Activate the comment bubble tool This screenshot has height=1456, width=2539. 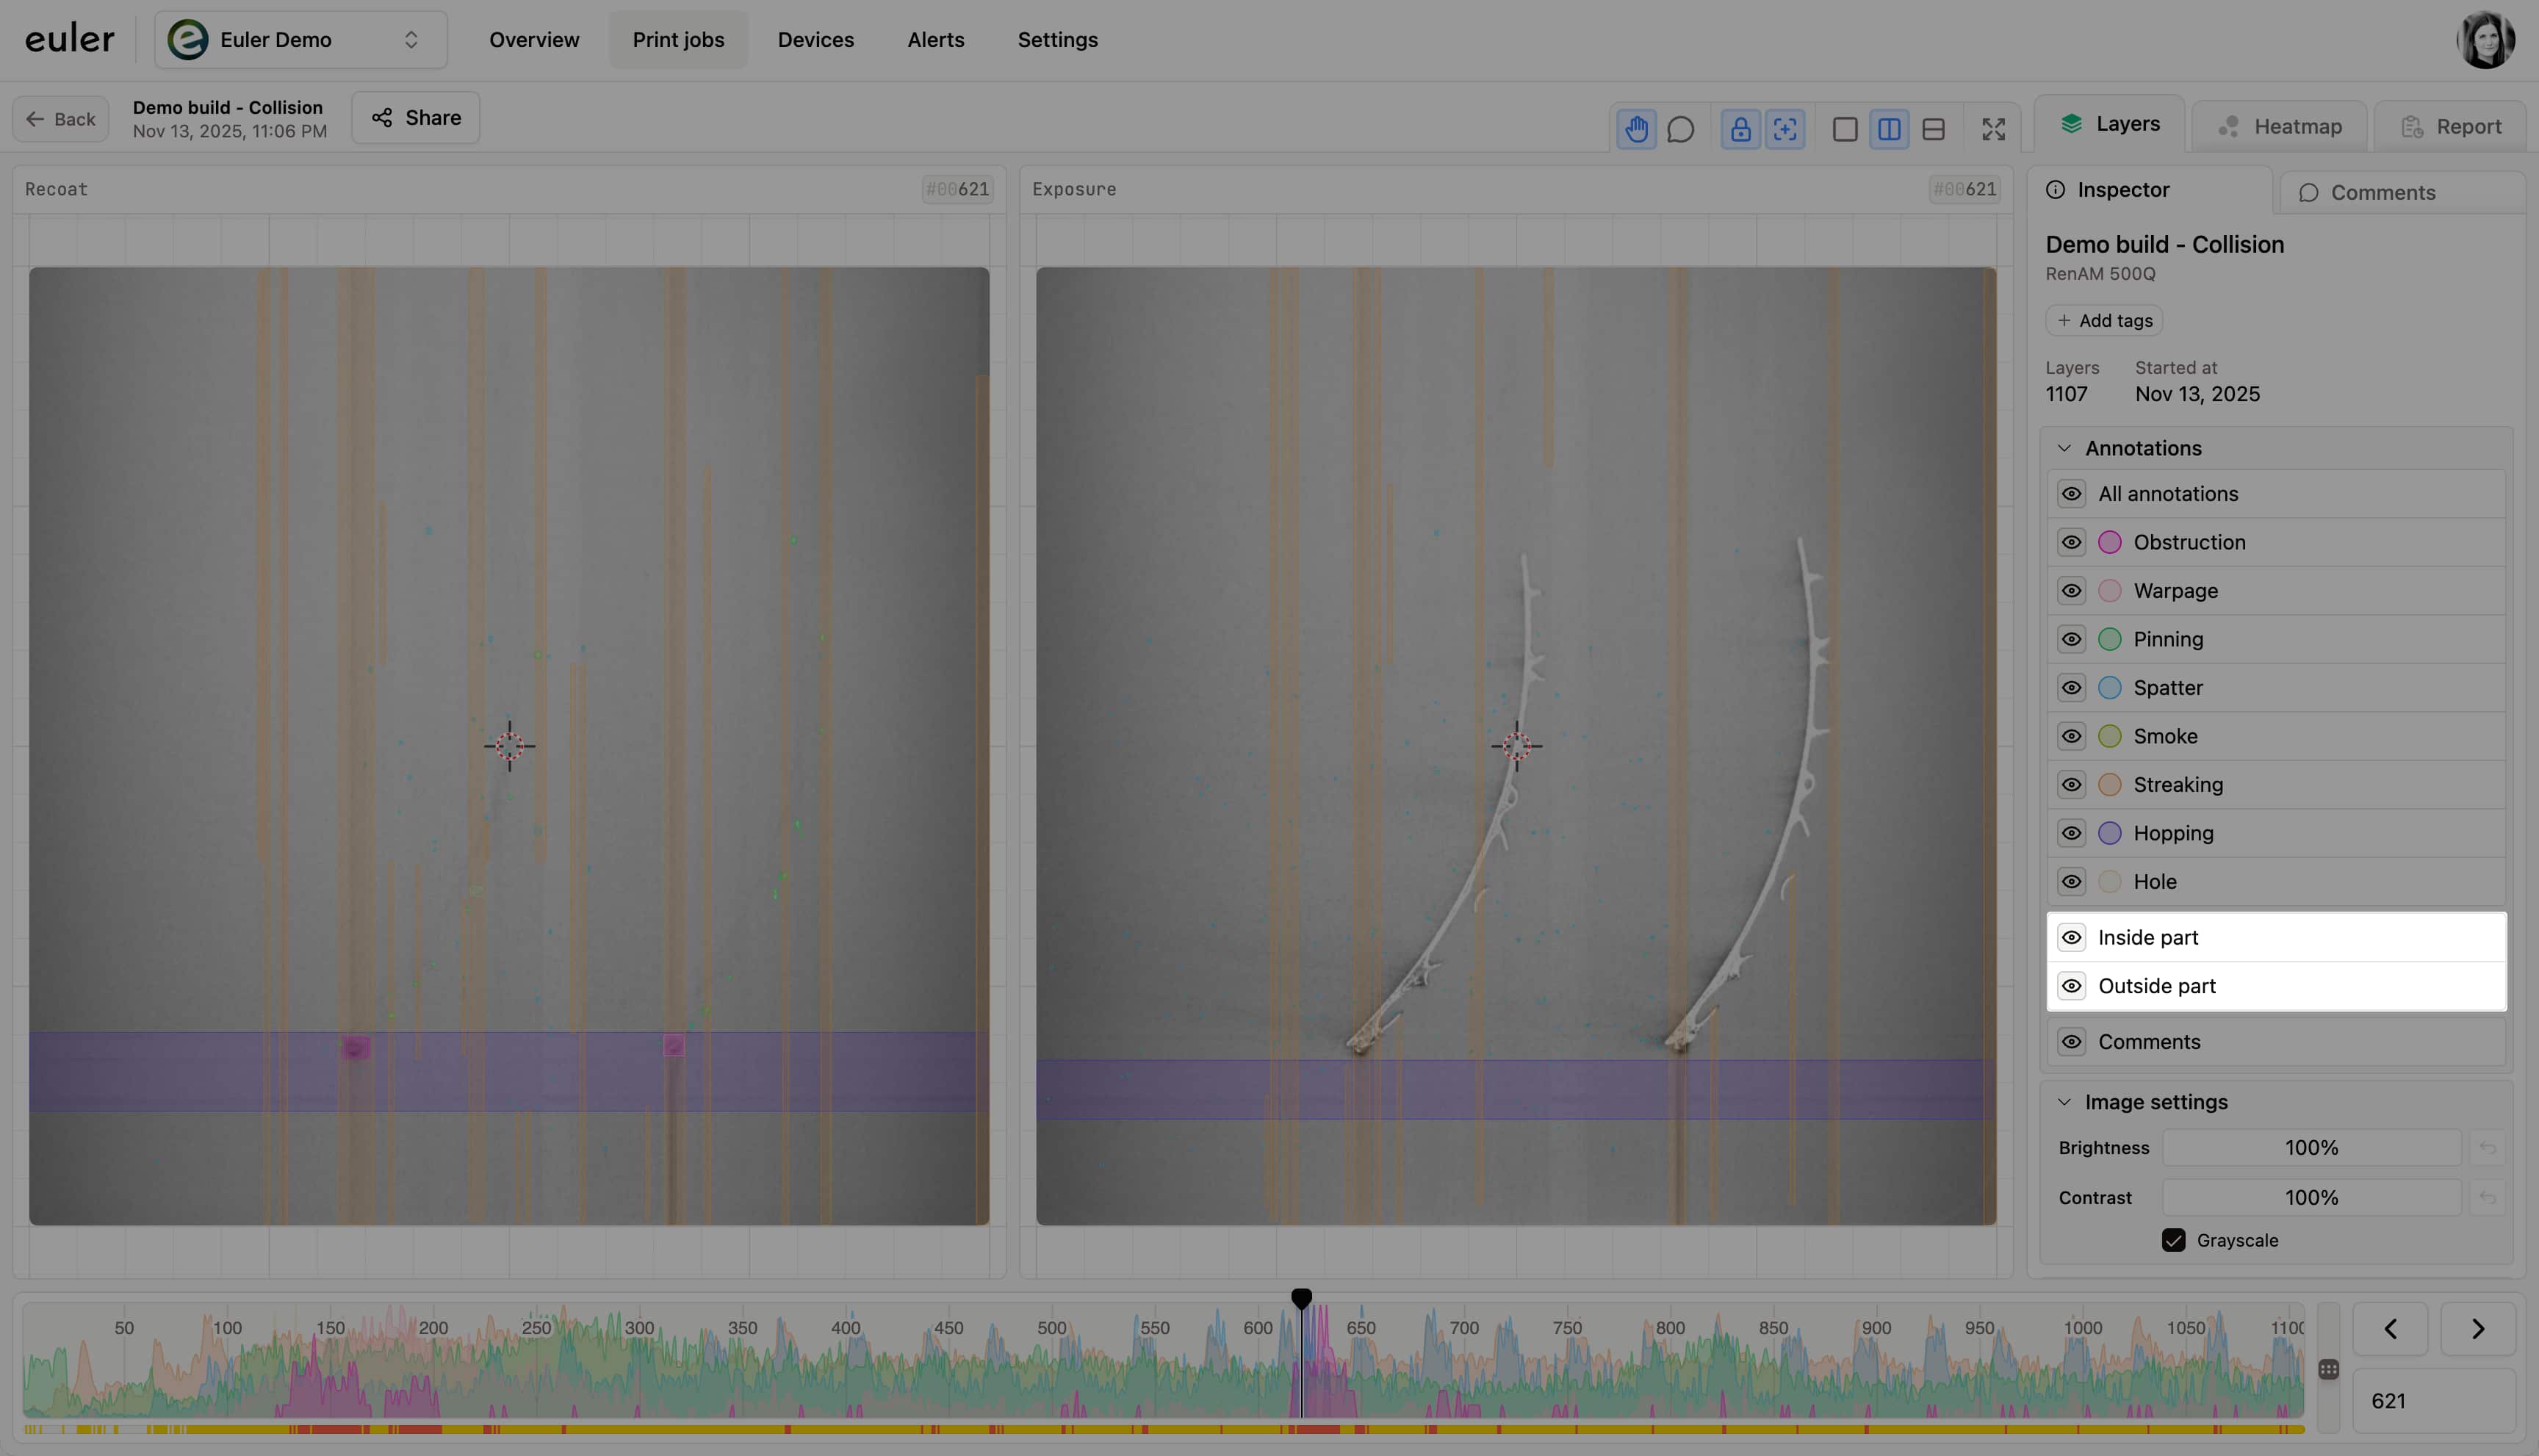click(1681, 129)
